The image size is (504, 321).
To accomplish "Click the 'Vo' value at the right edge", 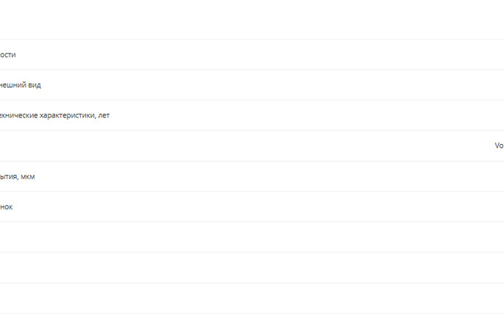I will click(499, 145).
